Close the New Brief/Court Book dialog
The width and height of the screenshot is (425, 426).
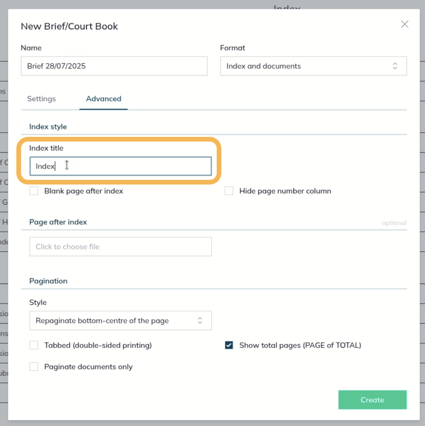(404, 24)
